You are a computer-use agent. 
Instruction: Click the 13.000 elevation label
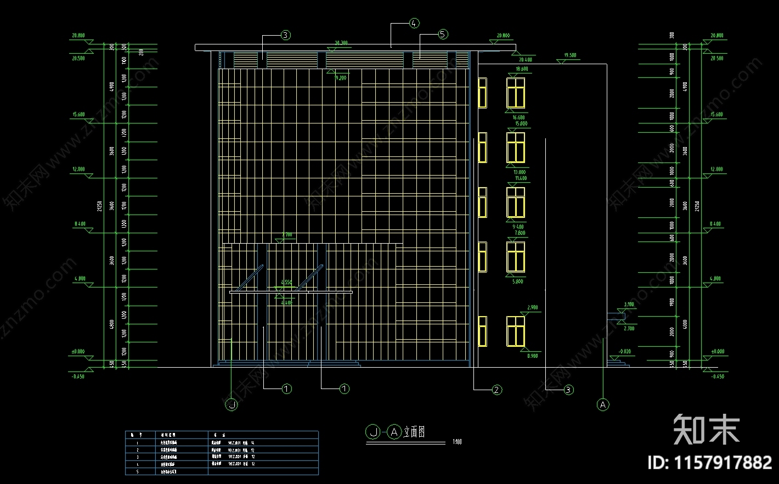[x=519, y=172]
